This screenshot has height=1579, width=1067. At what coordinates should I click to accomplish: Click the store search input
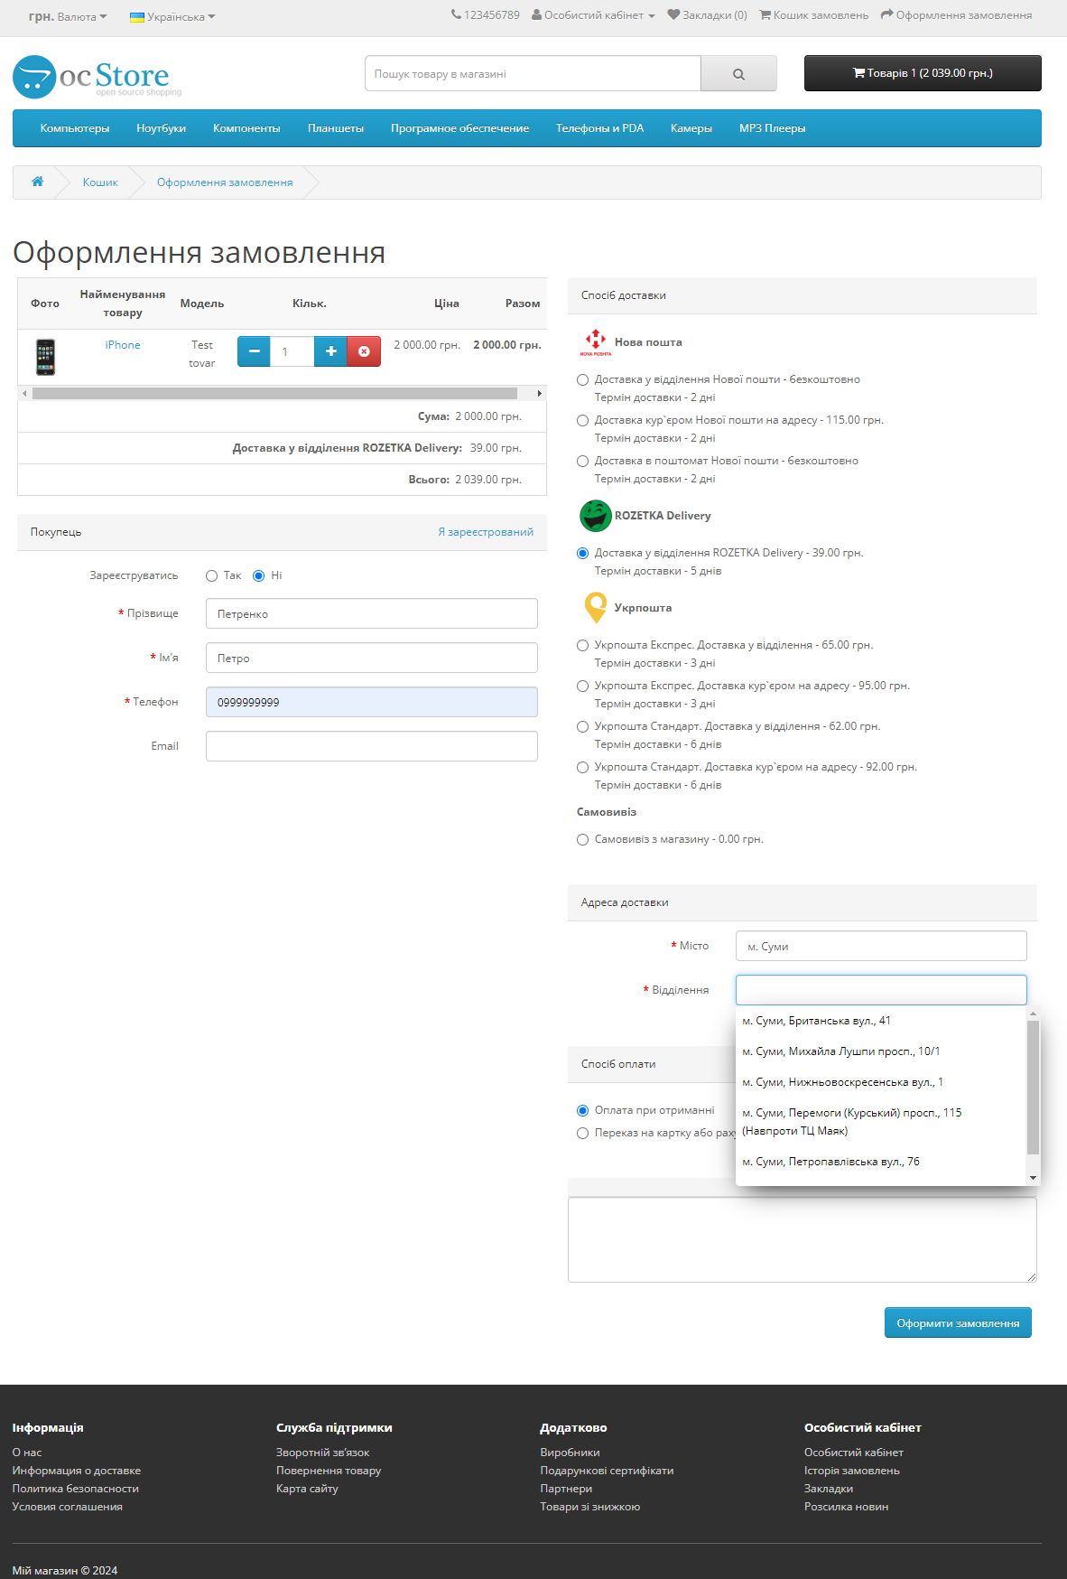tap(533, 74)
